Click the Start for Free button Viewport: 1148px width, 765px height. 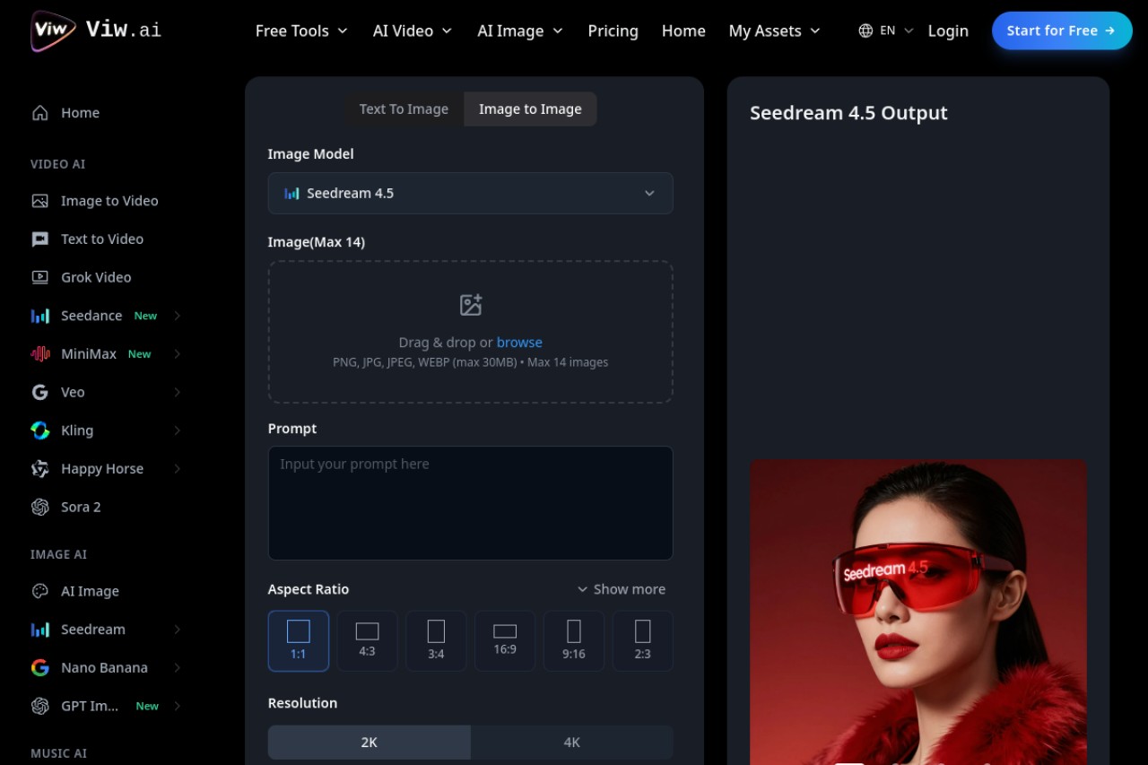1062,30
